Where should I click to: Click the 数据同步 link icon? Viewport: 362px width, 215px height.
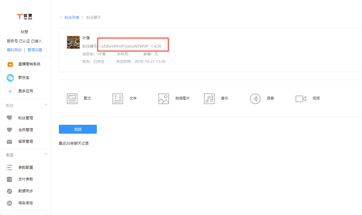click(x=9, y=191)
